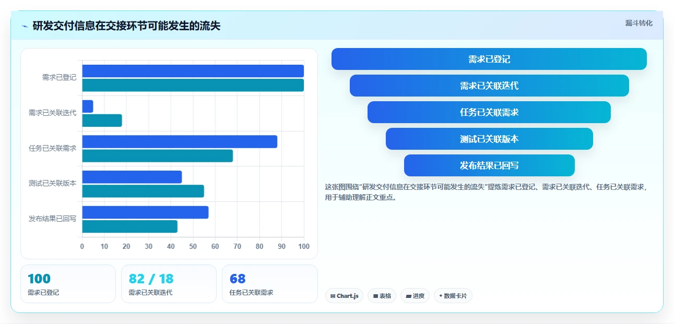Screen dimensions: 674x324
Task: Click the blue bar for 发布结果已回写
Action: (145, 212)
